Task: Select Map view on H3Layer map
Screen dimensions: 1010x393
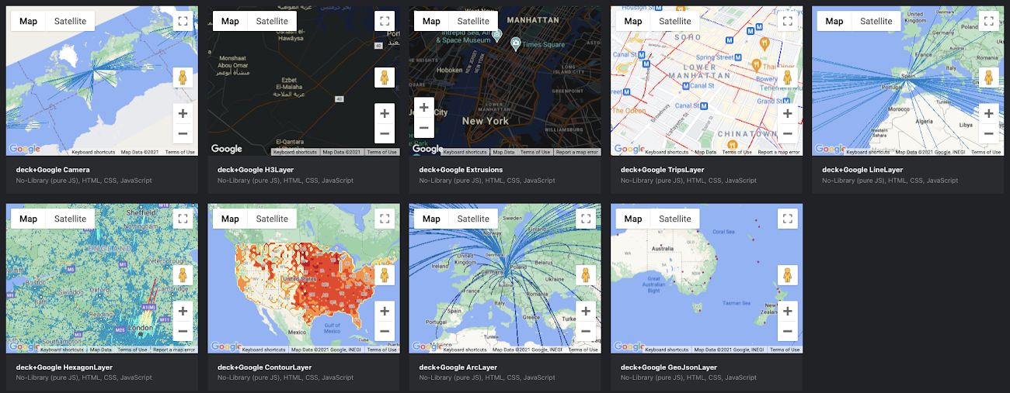Action: pos(230,21)
